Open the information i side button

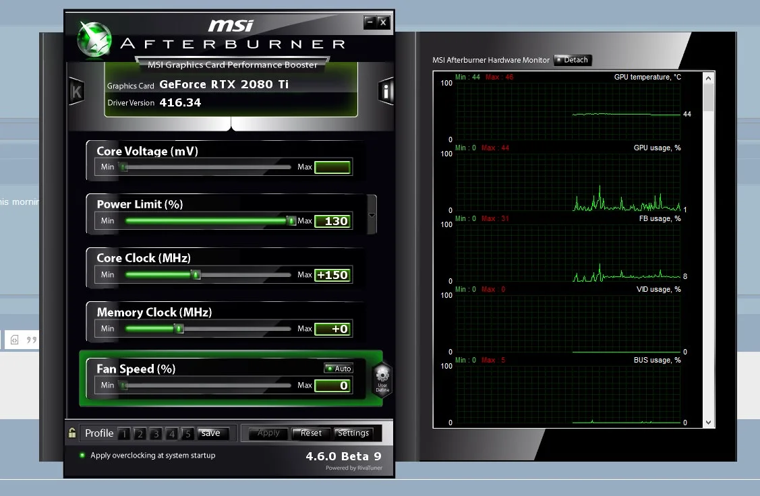coord(386,91)
